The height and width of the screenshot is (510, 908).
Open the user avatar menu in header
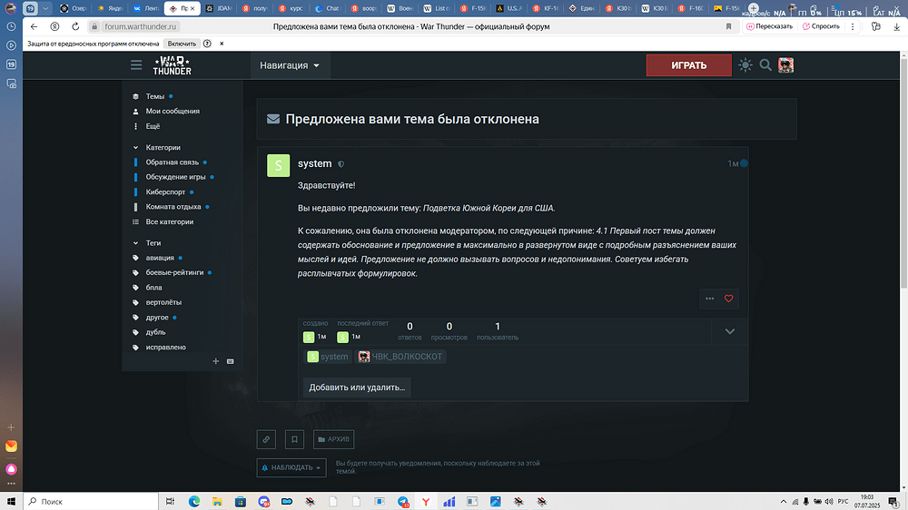(785, 65)
